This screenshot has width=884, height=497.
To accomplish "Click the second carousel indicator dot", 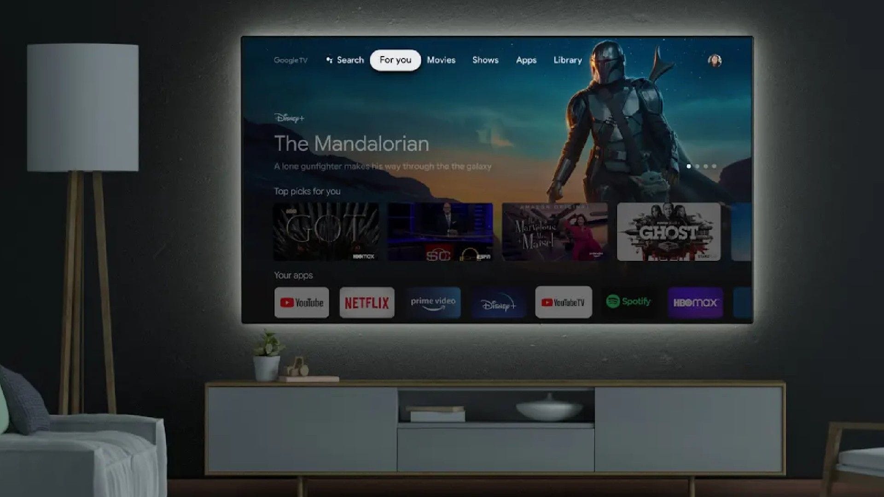I will 698,166.
